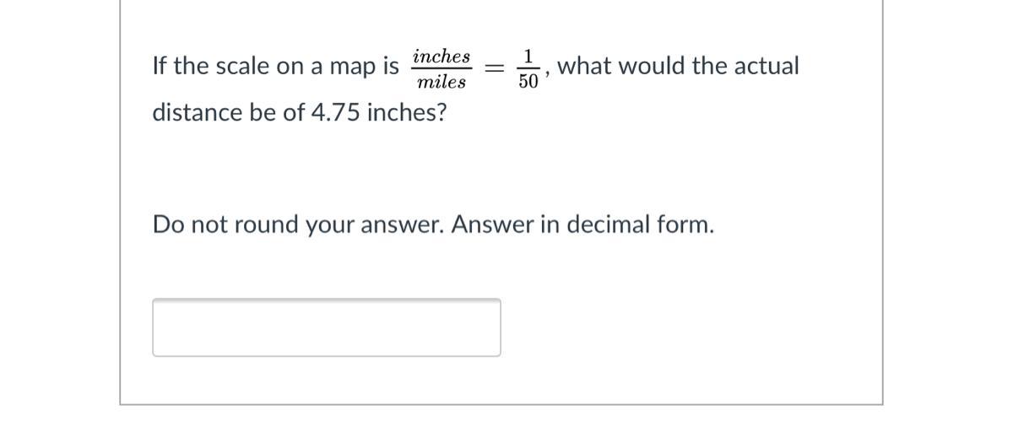The width and height of the screenshot is (1013, 432).
Task: Click the text 'Answer in'
Action: point(506,225)
